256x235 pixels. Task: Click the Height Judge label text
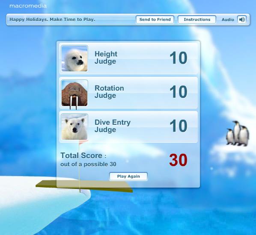[106, 58]
